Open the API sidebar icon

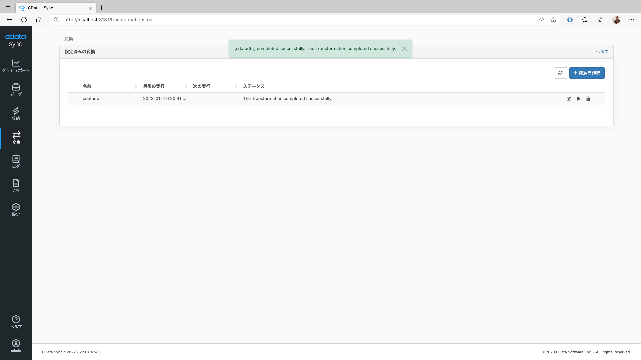16,186
